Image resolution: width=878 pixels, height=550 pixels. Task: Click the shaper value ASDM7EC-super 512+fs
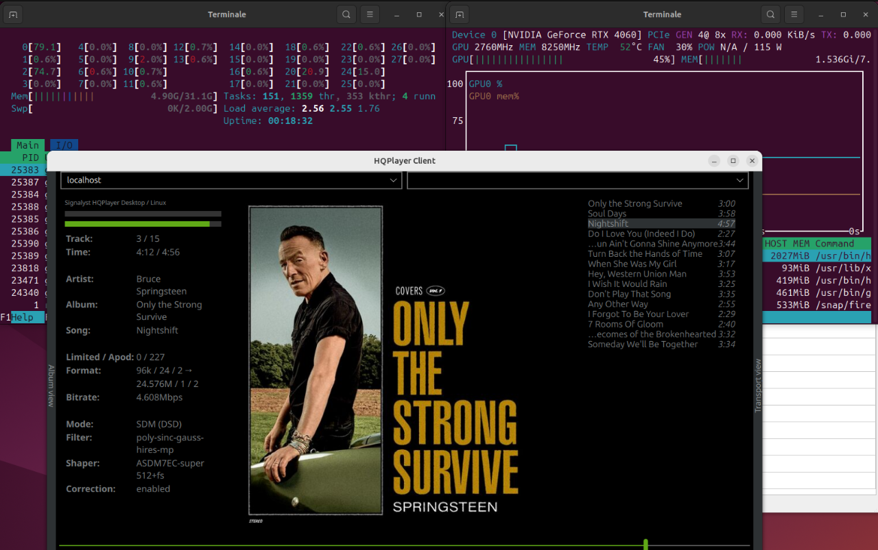pyautogui.click(x=170, y=469)
